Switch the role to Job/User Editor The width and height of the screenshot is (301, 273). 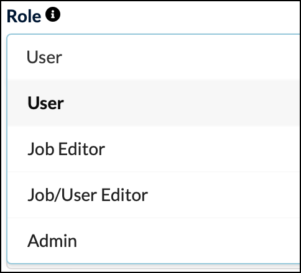[x=154, y=195]
